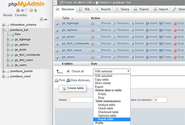Click the sort arrow beside the Table header

click(73, 18)
